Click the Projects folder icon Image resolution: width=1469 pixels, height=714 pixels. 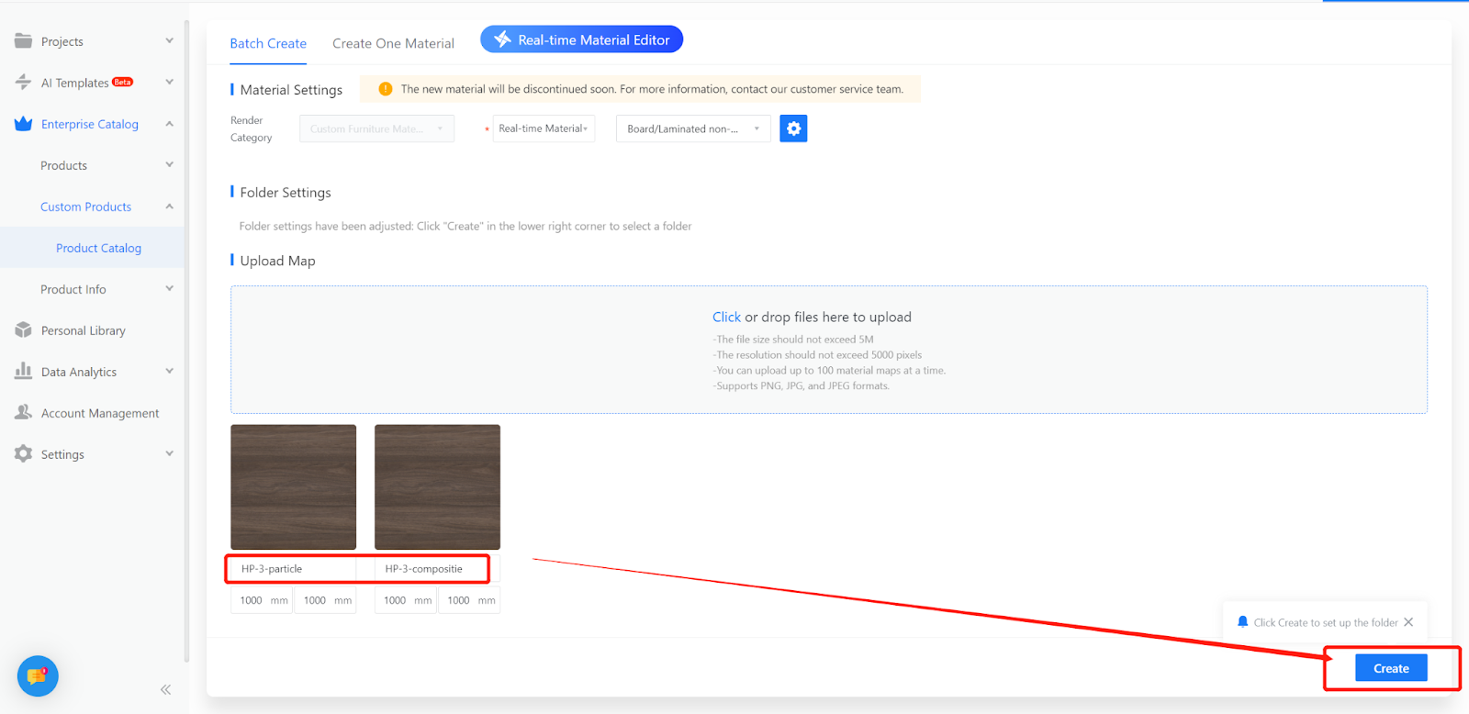[x=23, y=41]
